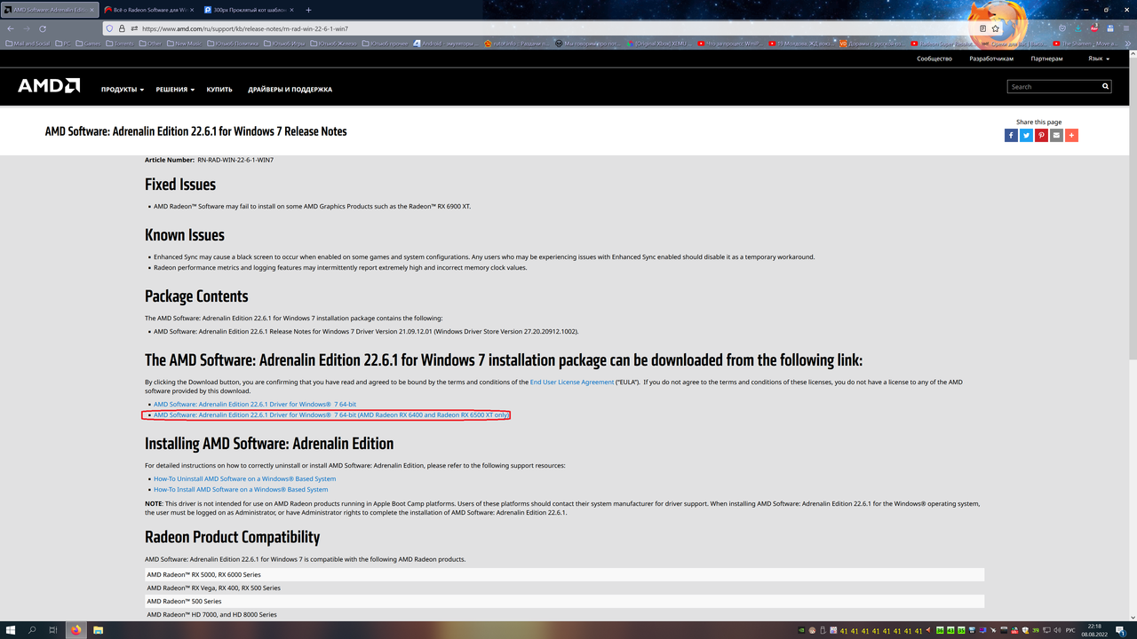Open the End User License Agreement link

(x=572, y=382)
